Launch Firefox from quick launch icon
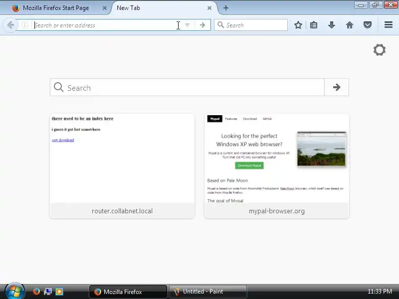 coord(36,292)
